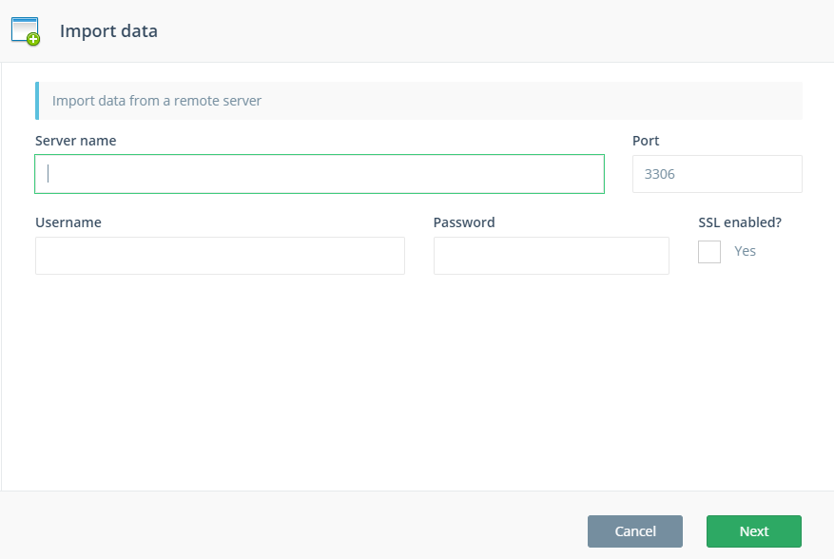
Task: Click the green plus badge on the icon
Action: pos(33,39)
